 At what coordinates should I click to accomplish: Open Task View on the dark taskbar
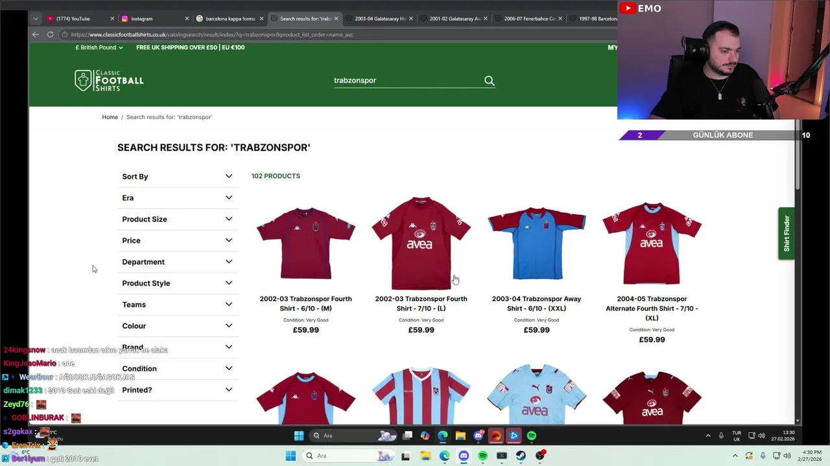click(407, 436)
